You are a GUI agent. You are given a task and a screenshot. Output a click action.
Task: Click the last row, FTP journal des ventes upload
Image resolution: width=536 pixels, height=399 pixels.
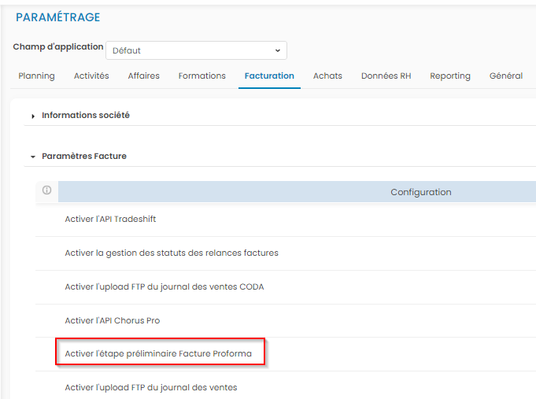[150, 387]
